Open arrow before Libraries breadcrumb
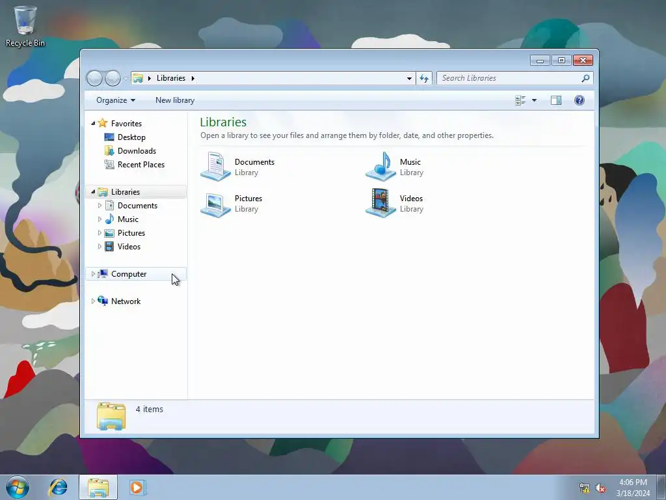 coord(150,78)
